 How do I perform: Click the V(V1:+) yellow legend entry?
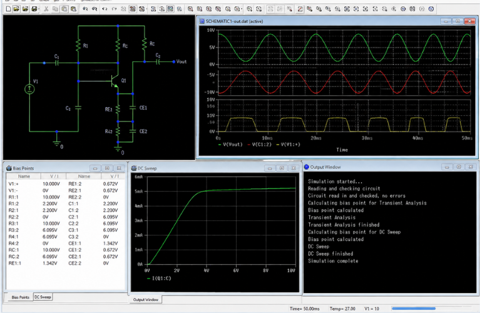click(288, 145)
